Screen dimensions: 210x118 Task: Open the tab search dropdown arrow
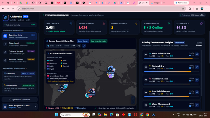click(x=3, y=3)
